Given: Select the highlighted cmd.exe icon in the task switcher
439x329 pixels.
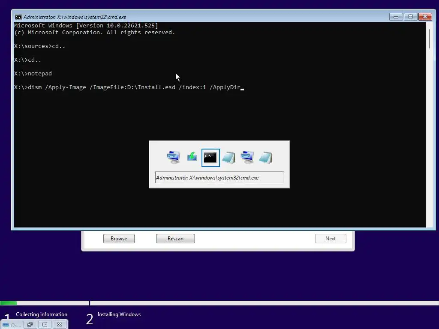Looking at the screenshot, I should click(x=210, y=158).
